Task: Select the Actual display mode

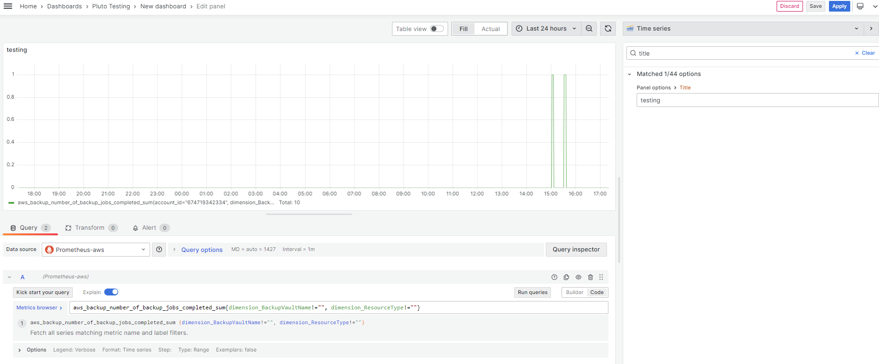Action: (x=490, y=29)
